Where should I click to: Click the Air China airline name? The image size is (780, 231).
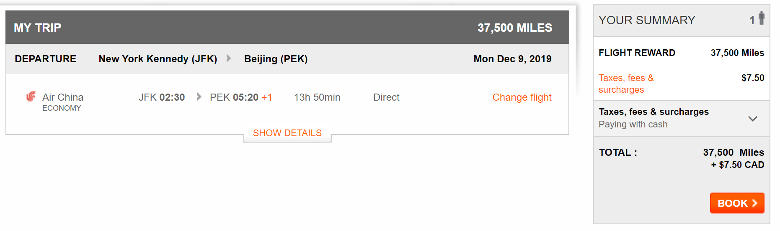tap(63, 97)
